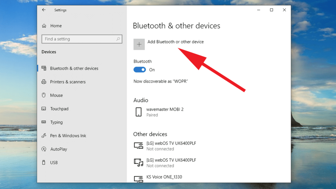
Task: Go to Mouse settings
Action: tap(56, 95)
